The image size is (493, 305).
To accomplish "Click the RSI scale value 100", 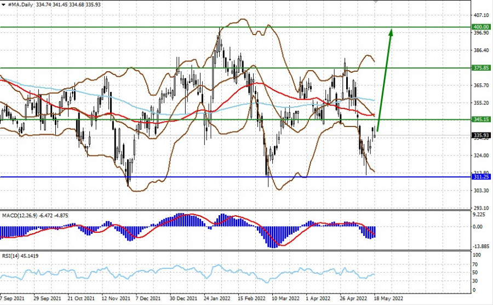I will pyautogui.click(x=477, y=255).
